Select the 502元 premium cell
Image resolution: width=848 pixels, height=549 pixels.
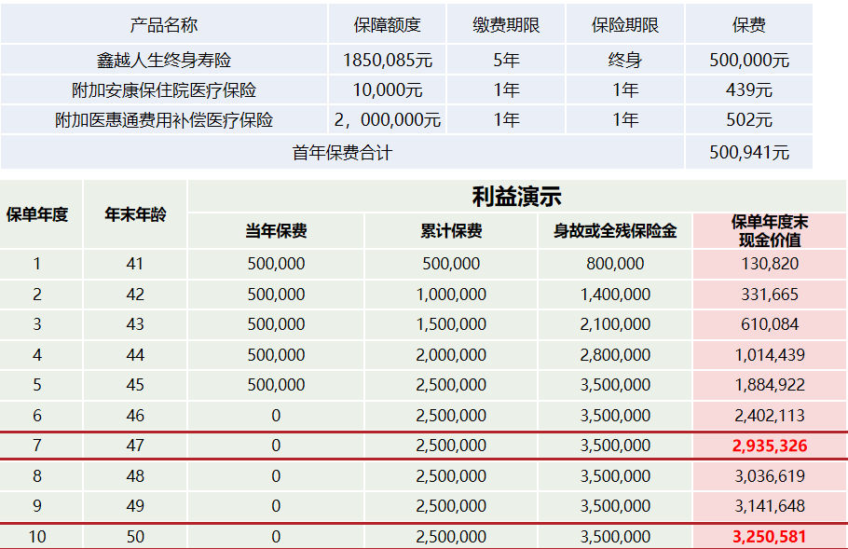(749, 119)
